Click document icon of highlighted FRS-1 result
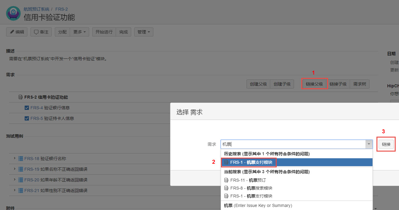Image resolution: width=399 pixels, height=210 pixels. [226, 162]
